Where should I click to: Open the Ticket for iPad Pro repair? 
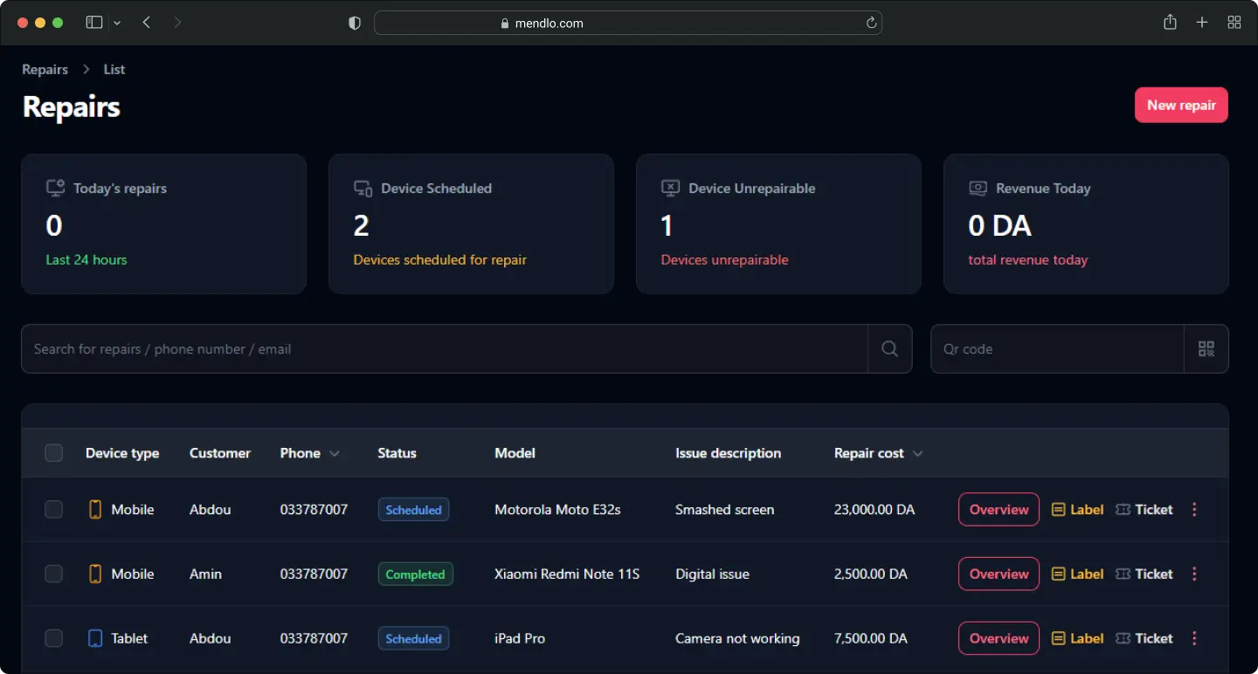tap(1144, 638)
